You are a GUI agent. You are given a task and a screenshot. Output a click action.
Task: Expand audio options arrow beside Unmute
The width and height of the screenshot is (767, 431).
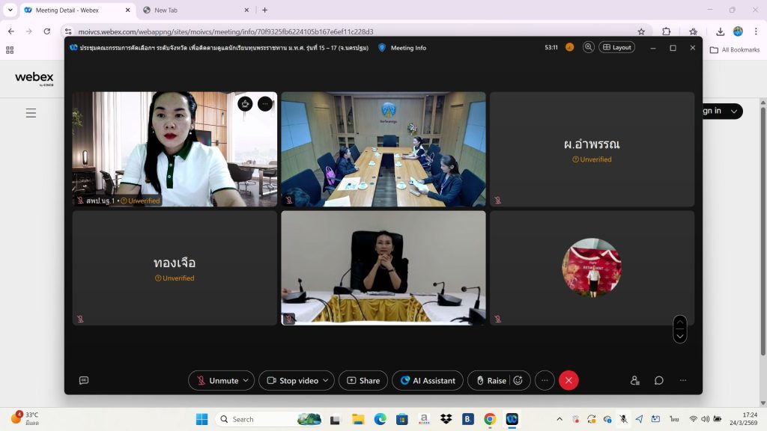pos(246,380)
